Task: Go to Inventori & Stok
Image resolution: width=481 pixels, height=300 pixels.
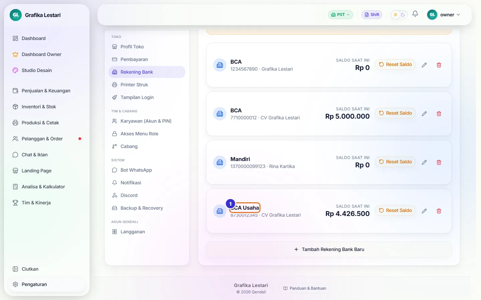Action: click(47, 107)
